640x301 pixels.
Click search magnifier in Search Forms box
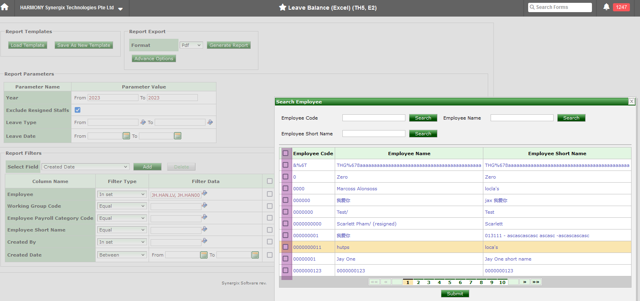tap(532, 7)
